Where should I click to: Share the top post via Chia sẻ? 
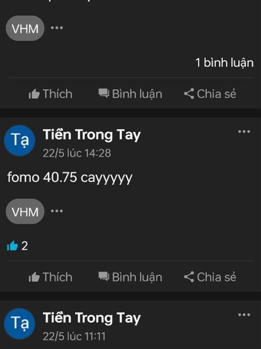point(210,94)
